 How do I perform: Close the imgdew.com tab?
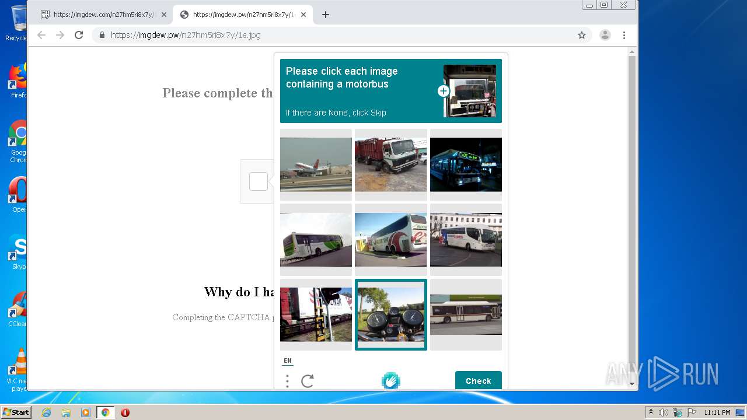164,15
